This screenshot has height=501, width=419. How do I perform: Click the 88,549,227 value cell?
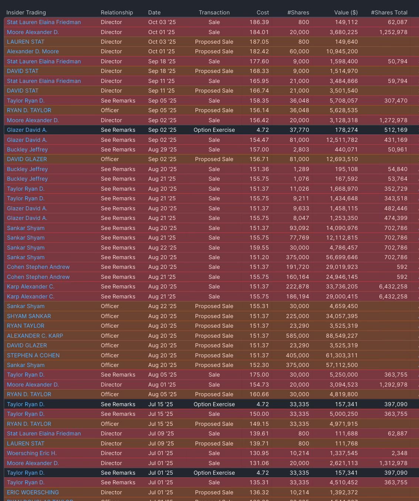pos(344,336)
